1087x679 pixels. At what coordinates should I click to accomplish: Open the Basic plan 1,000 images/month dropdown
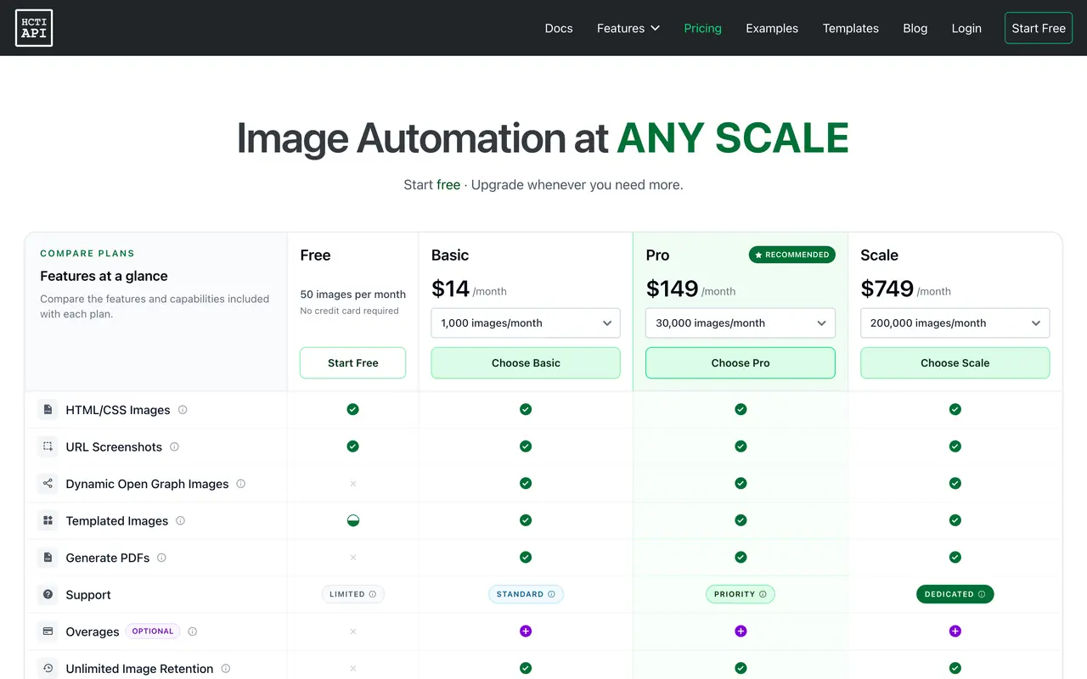pyautogui.click(x=526, y=323)
